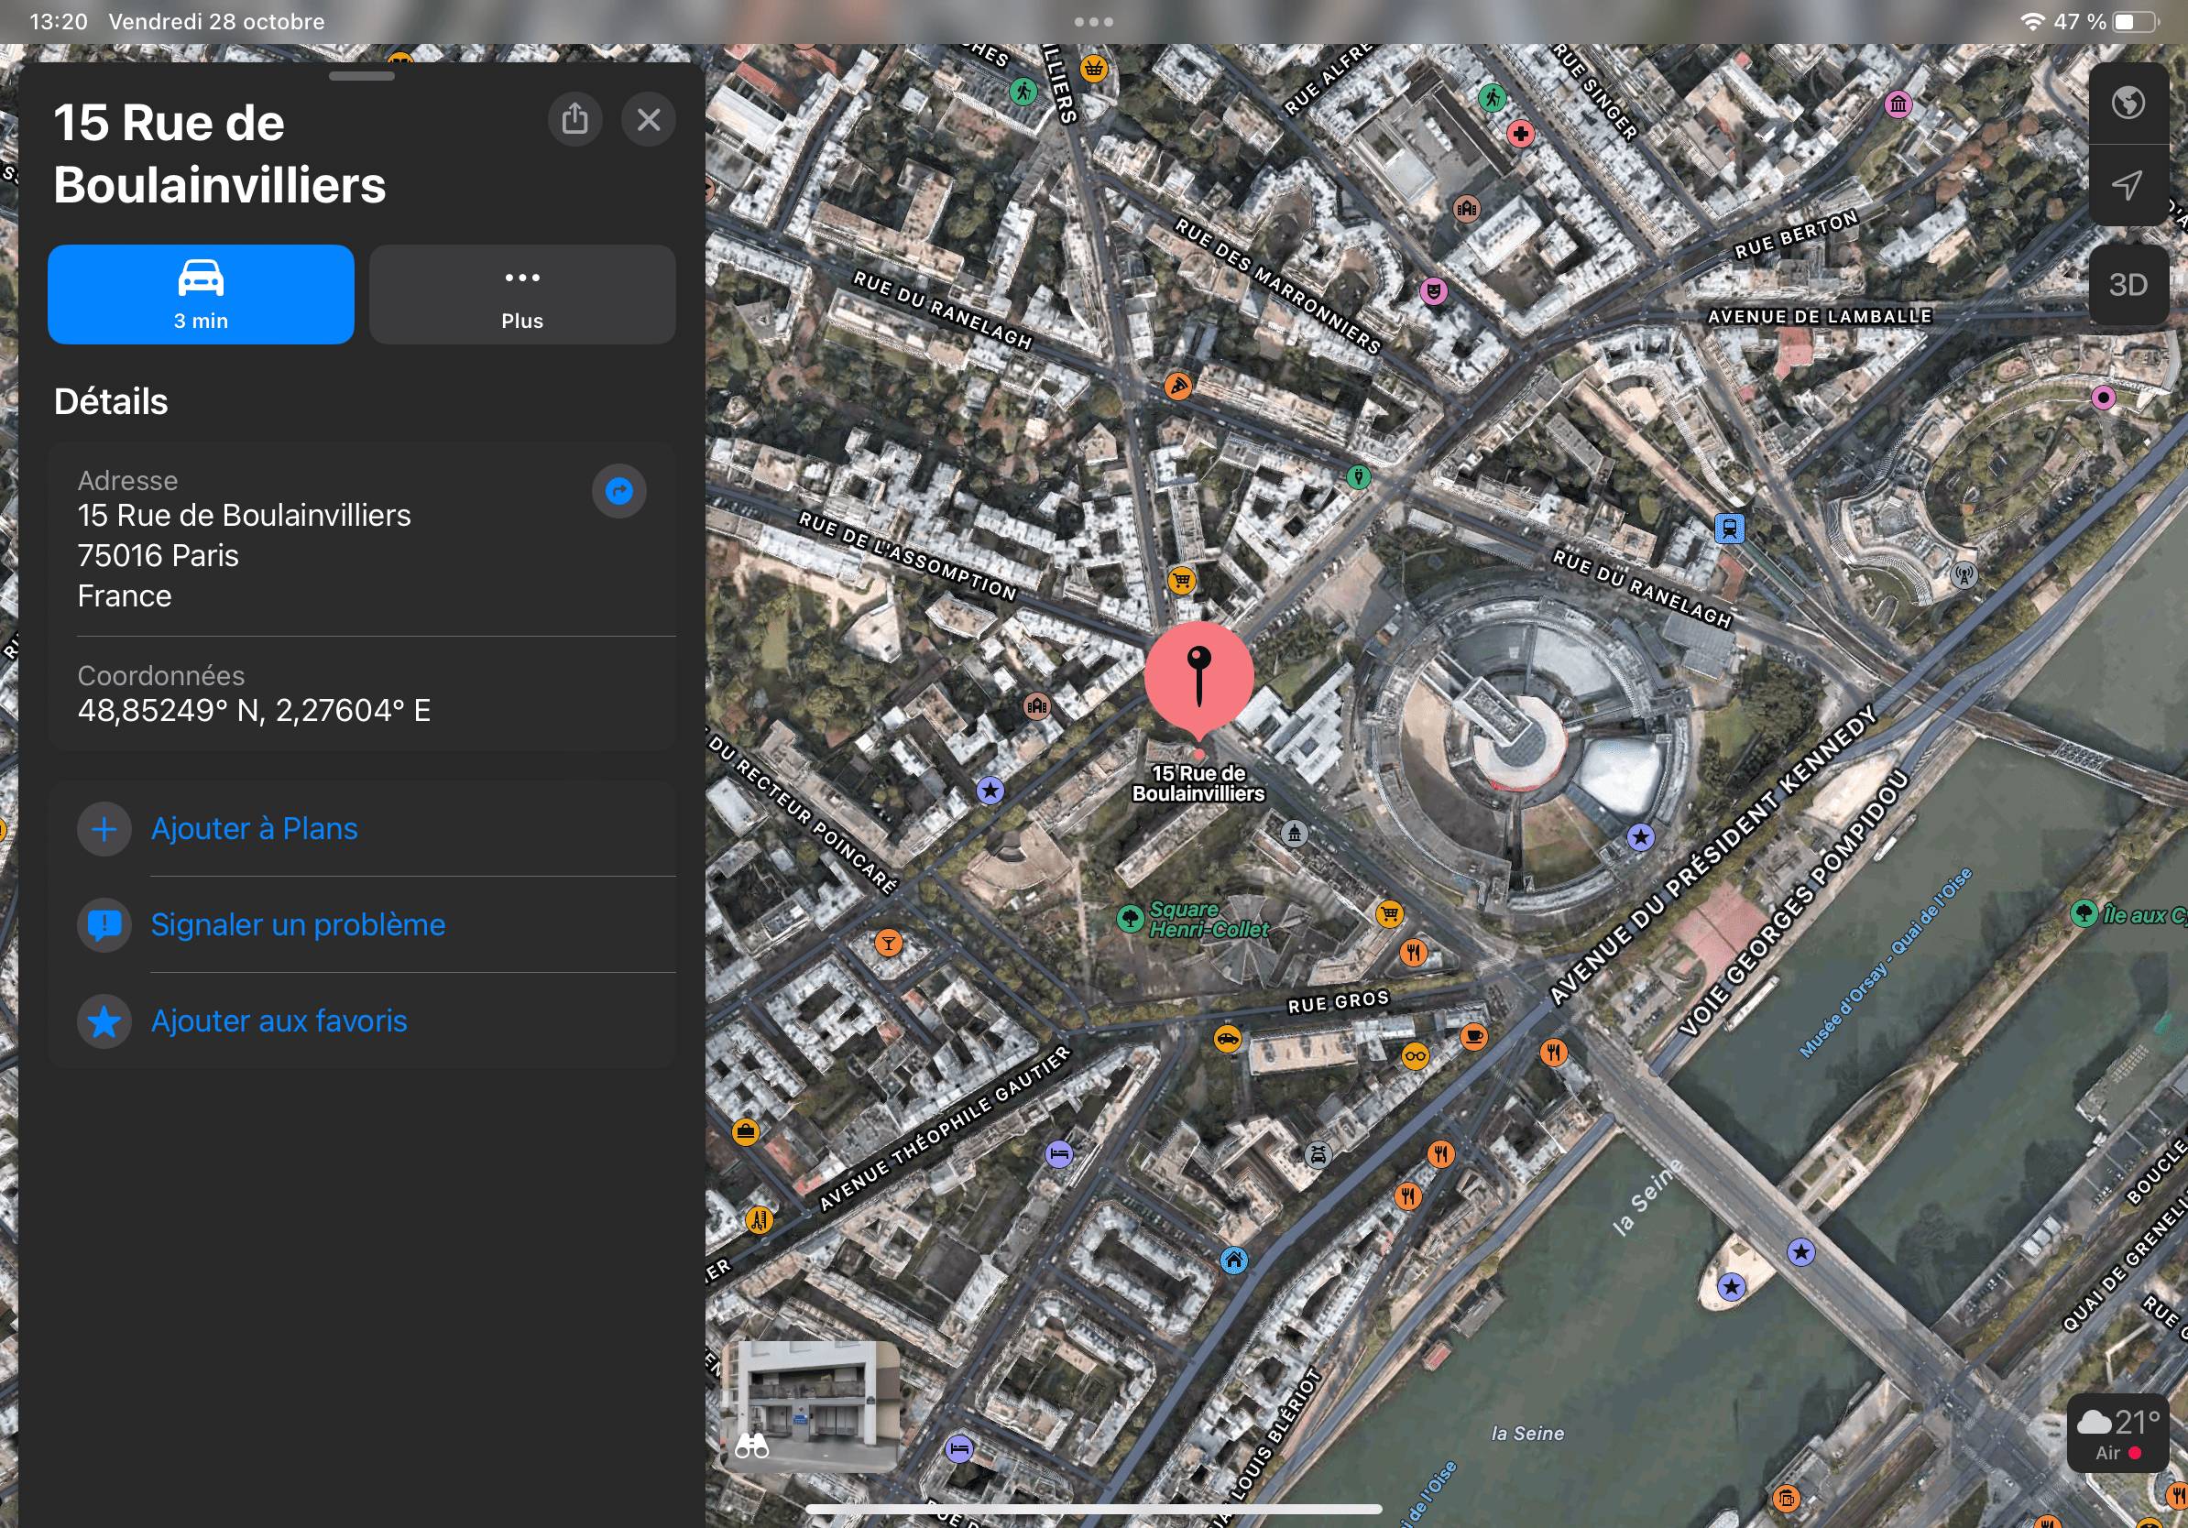Viewport: 2188px width, 1528px height.
Task: Start the 3 min driving directions
Action: click(201, 294)
